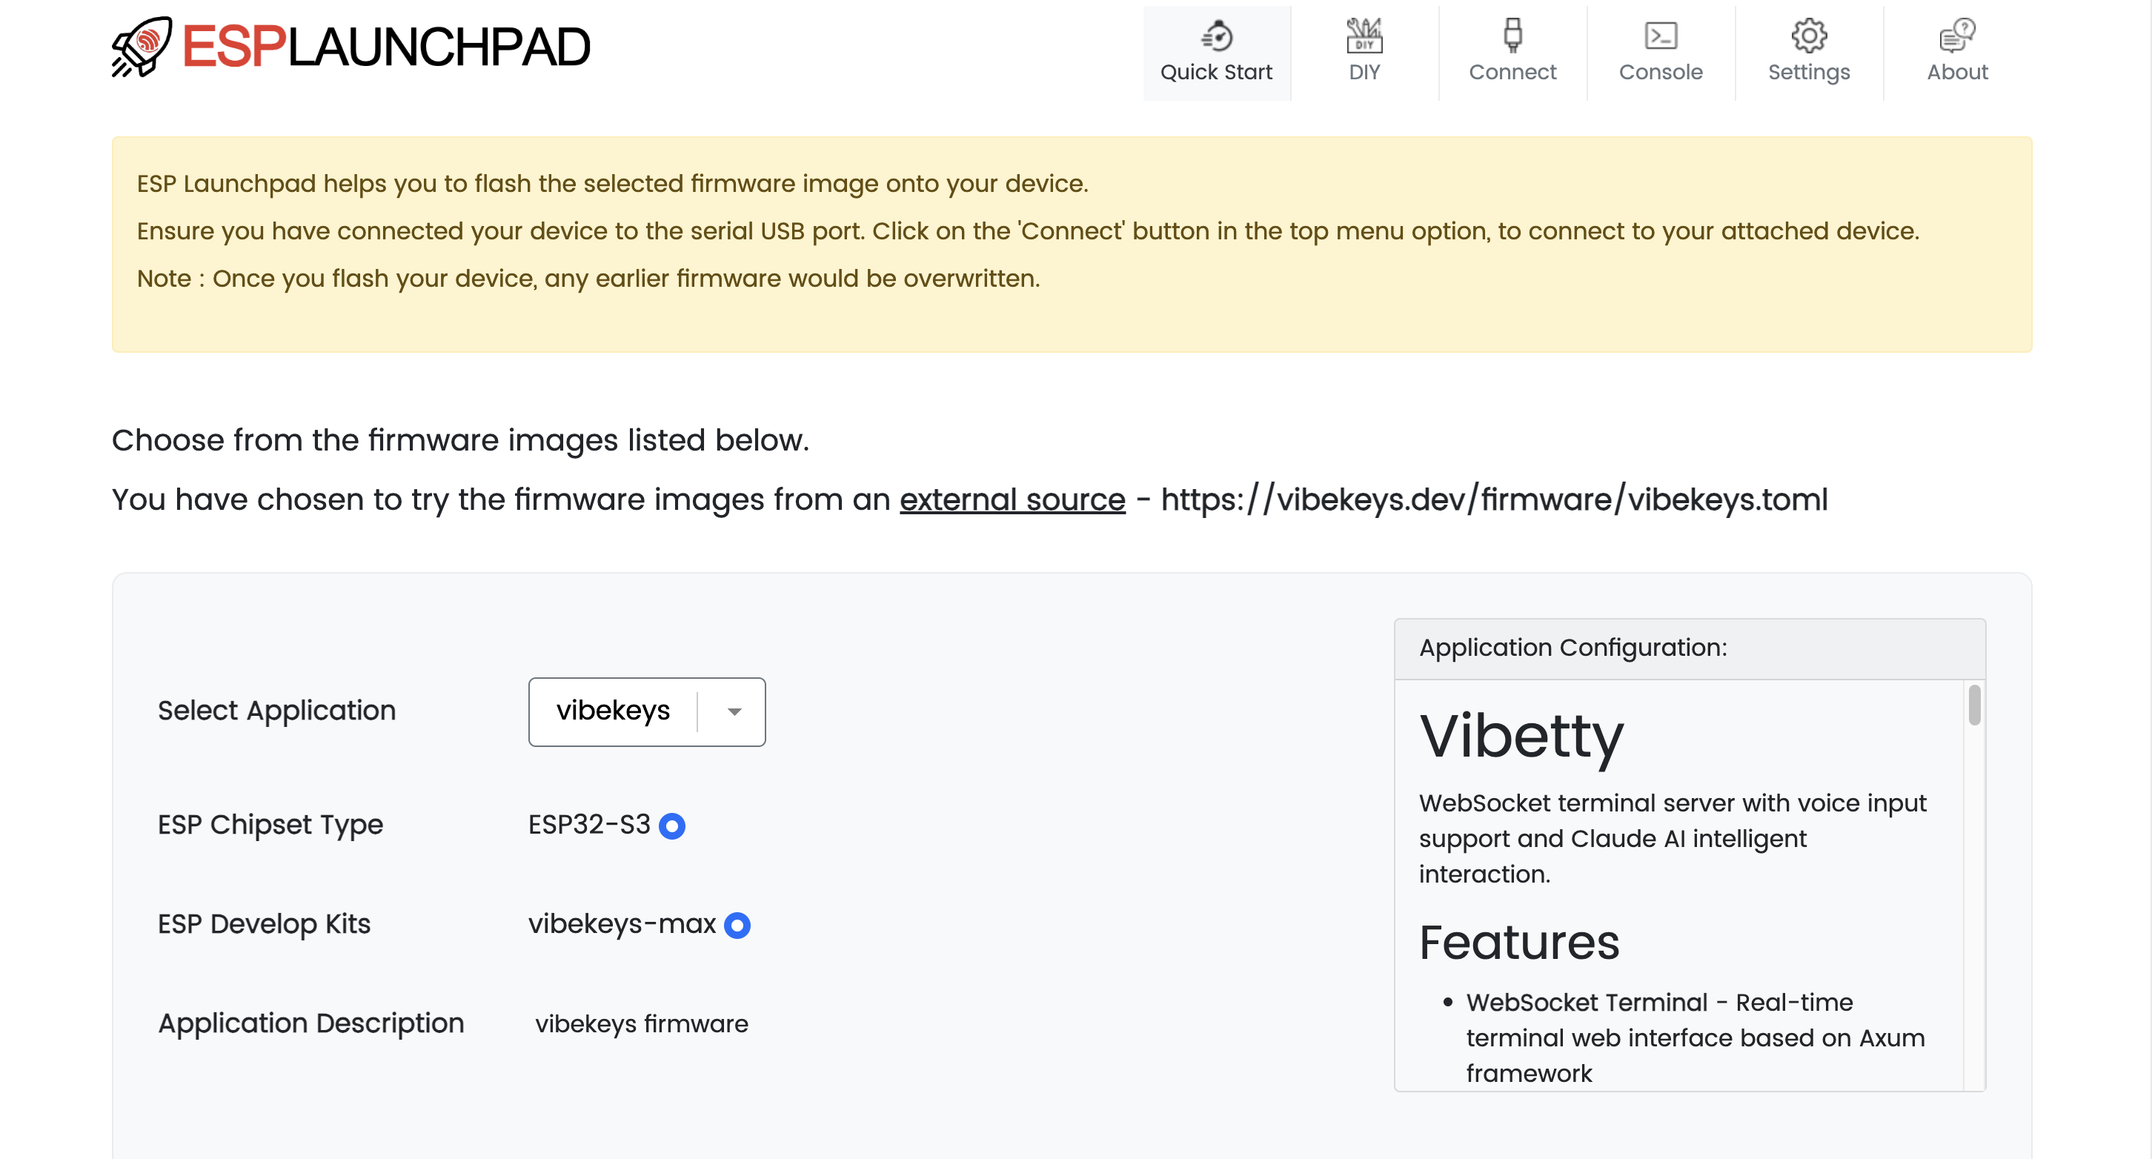Screen dimensions: 2152x1159
Task: Select the ESP32-S3 chipset radio button
Action: 671,826
